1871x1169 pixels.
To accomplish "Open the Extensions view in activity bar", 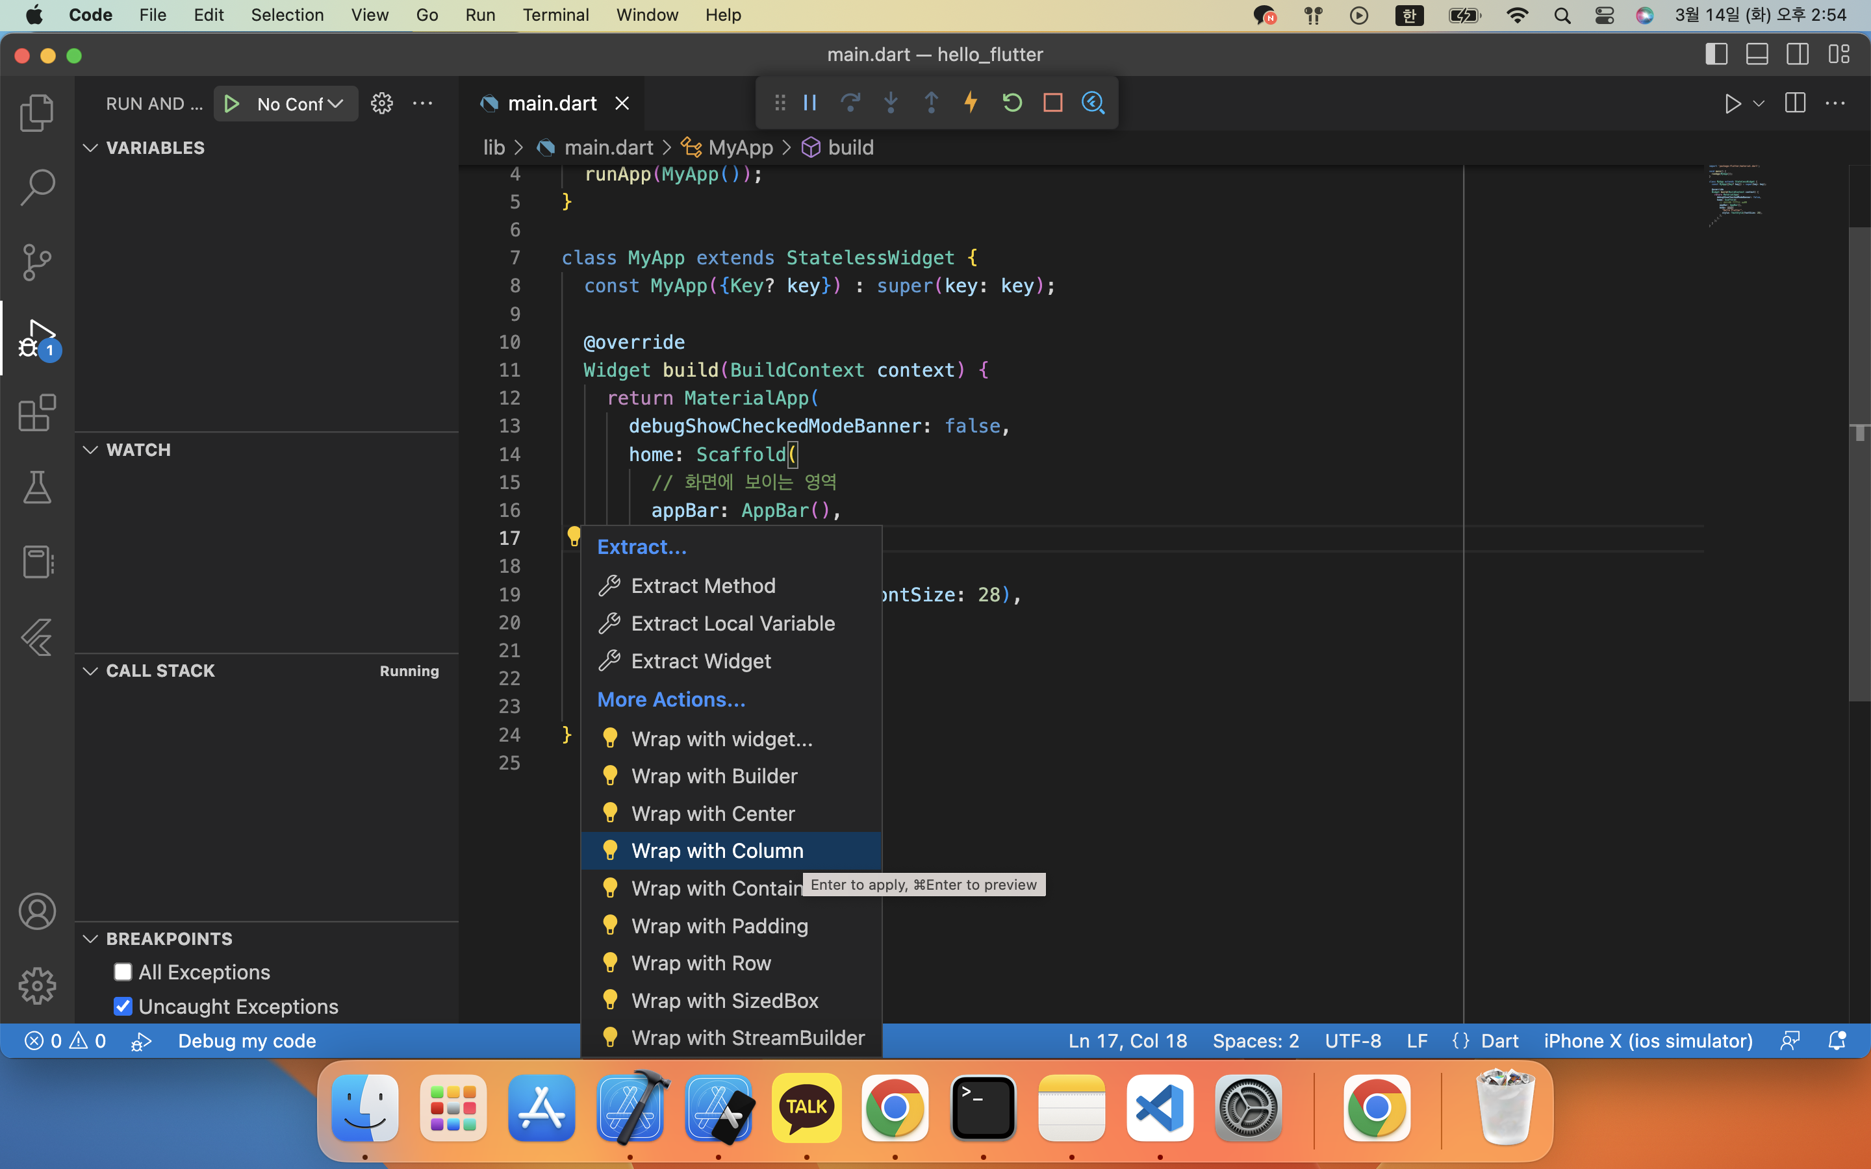I will [x=36, y=413].
